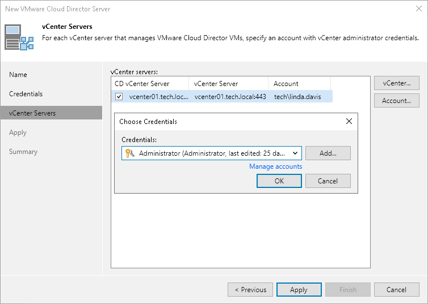Click the Account... button
The height and width of the screenshot is (304, 428).
tap(397, 101)
